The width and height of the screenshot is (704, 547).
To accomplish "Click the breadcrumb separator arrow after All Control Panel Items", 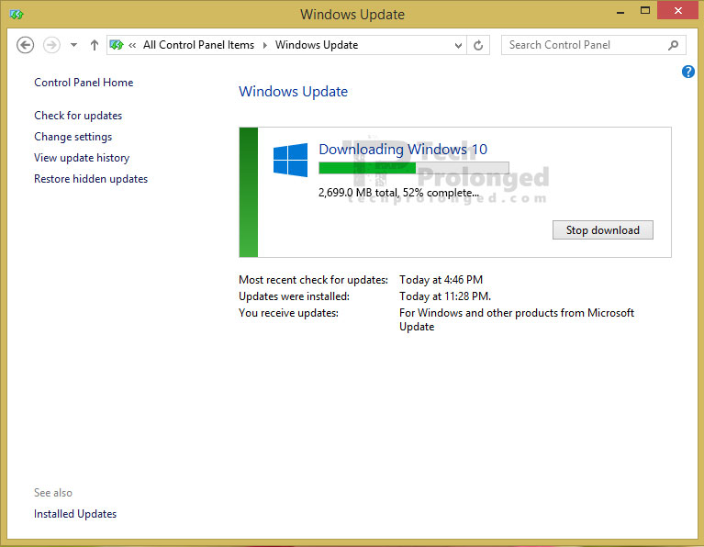I will 265,45.
